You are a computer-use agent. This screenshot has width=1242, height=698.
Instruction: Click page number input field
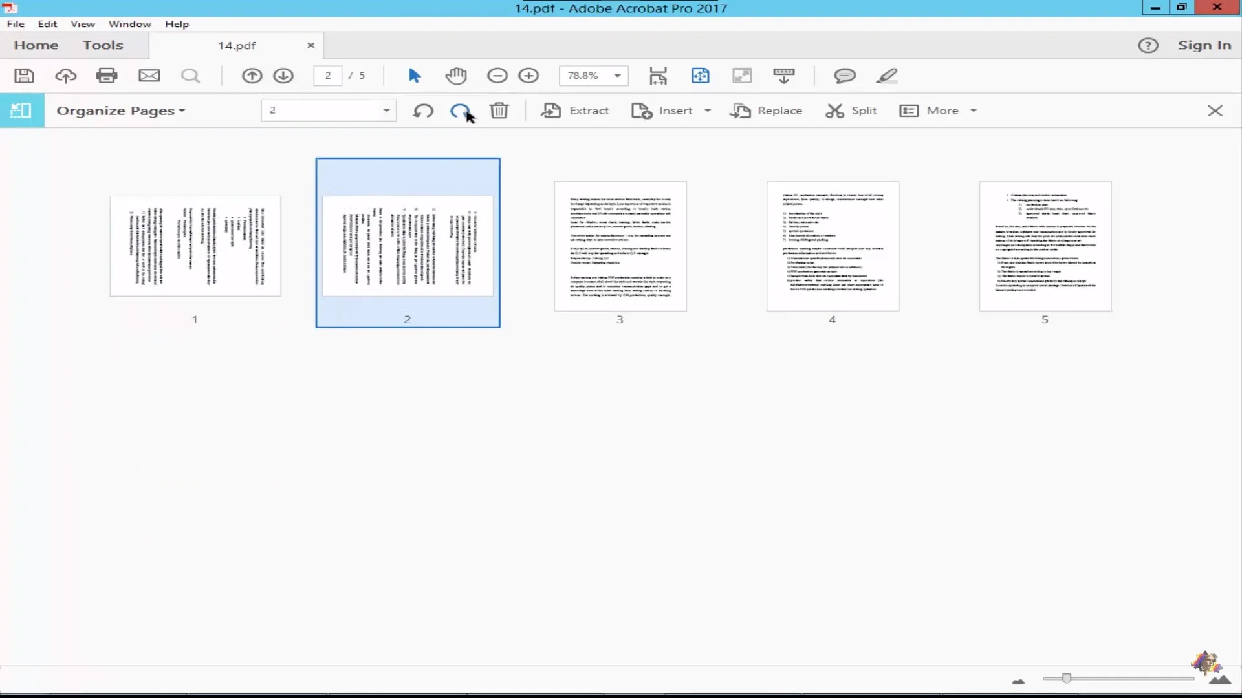327,76
